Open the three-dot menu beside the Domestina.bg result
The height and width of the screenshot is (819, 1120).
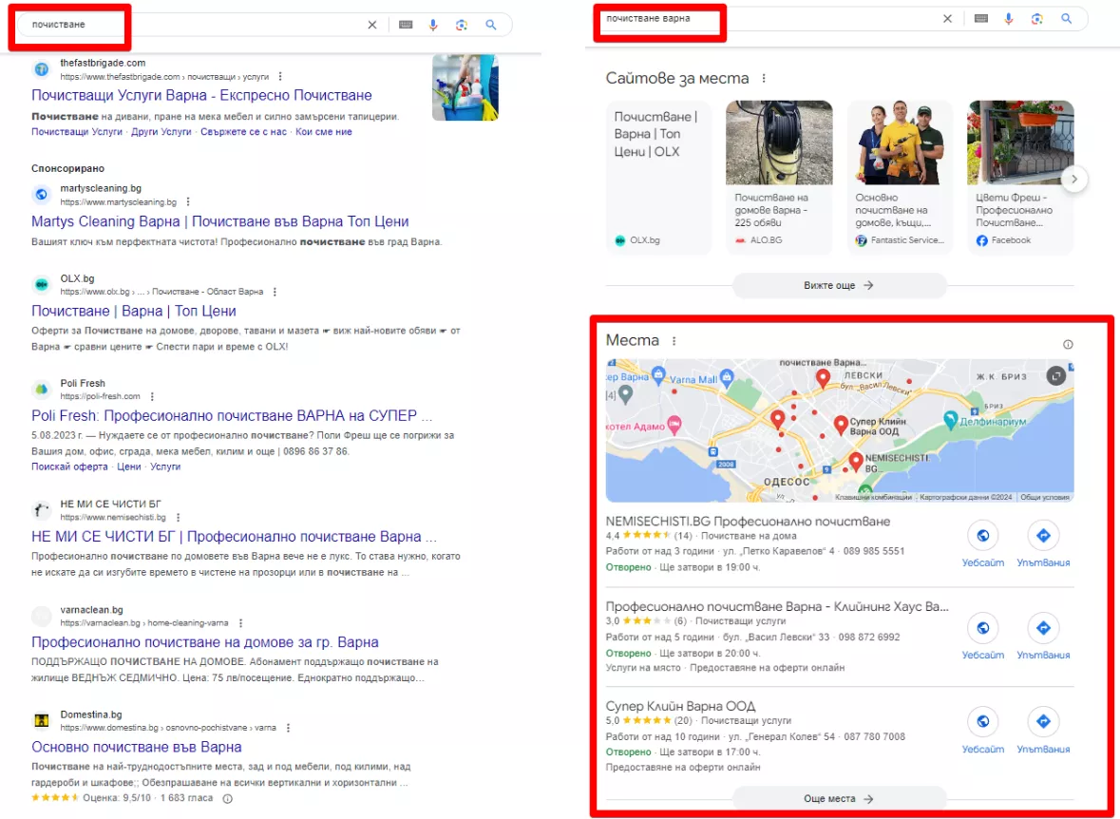pyautogui.click(x=288, y=728)
